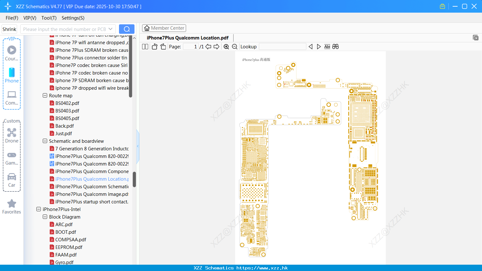Go to the next page arrow
The height and width of the screenshot is (271, 482).
pos(216,47)
